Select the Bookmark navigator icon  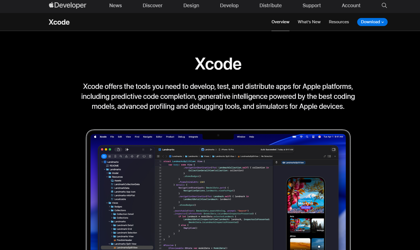115,156
